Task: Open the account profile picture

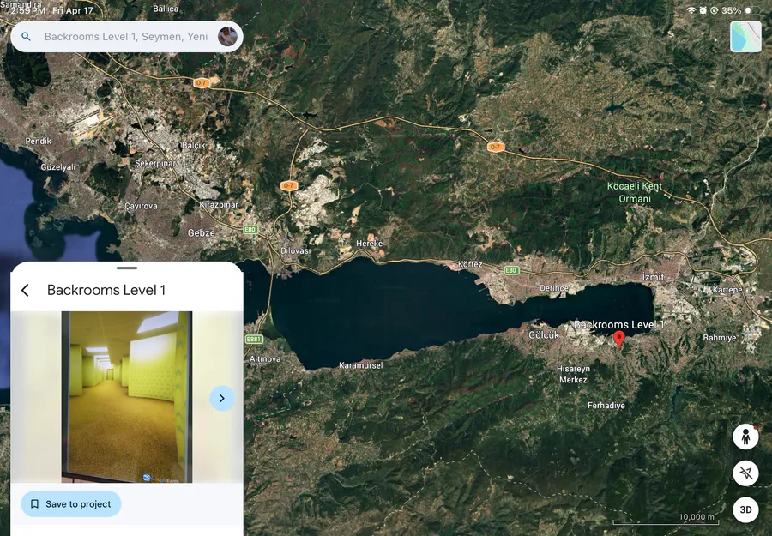Action: pos(227,36)
